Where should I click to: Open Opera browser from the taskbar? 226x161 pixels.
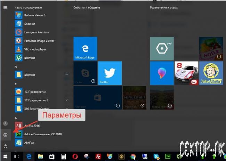point(75,157)
